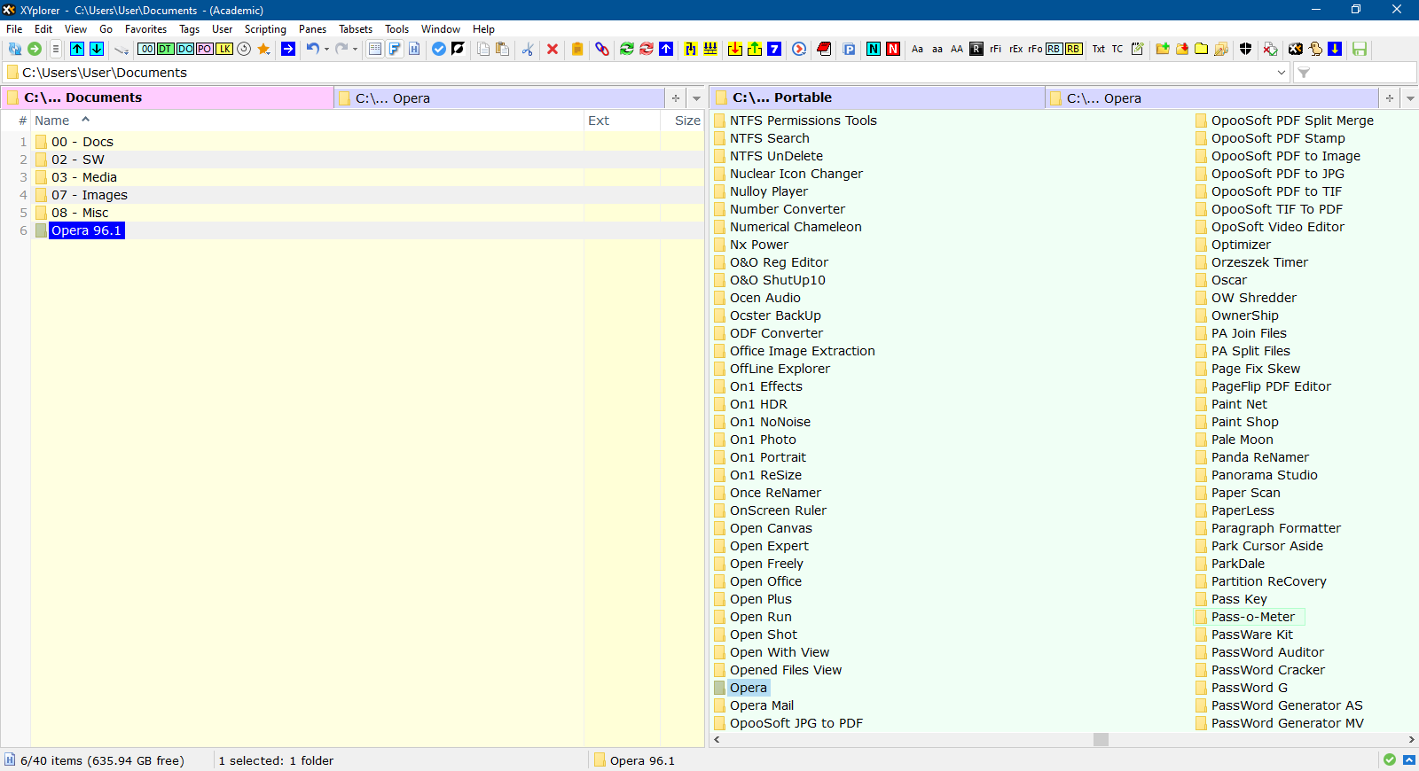Open left pane tab list dropdown arrow
Image resolution: width=1419 pixels, height=771 pixels.
[696, 98]
